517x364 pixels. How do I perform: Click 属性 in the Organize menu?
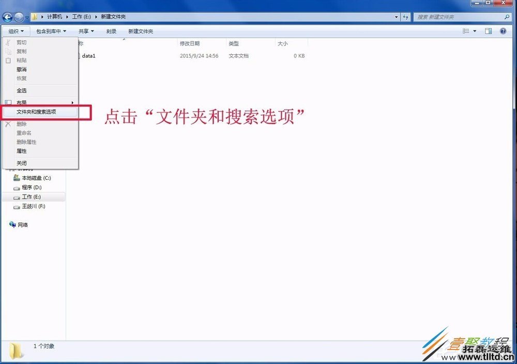21,151
